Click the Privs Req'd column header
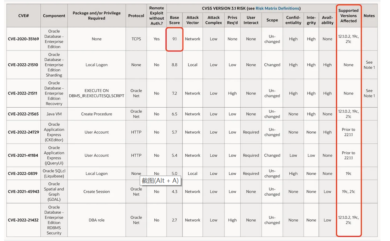Image resolution: width=390 pixels, height=241 pixels. click(x=232, y=20)
